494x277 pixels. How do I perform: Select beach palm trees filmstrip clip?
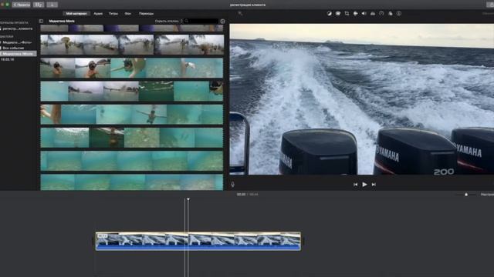[x=132, y=45]
